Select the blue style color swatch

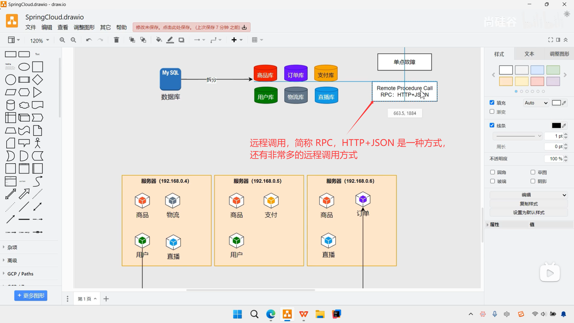(537, 70)
